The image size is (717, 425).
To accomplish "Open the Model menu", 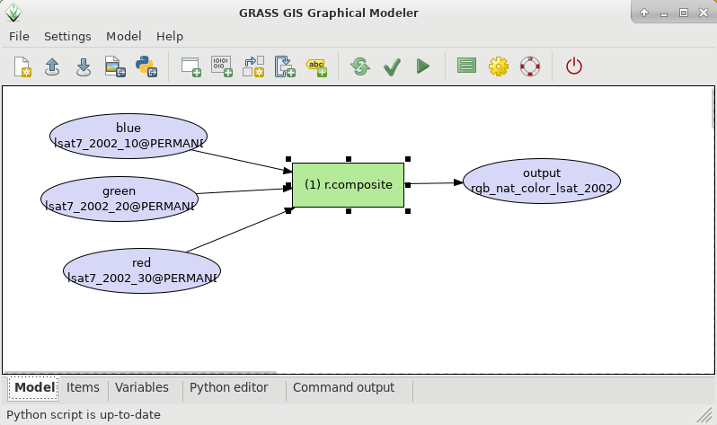I will click(x=123, y=36).
